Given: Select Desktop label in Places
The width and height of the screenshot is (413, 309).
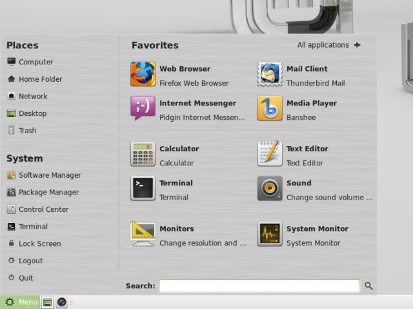Looking at the screenshot, I should 33,113.
